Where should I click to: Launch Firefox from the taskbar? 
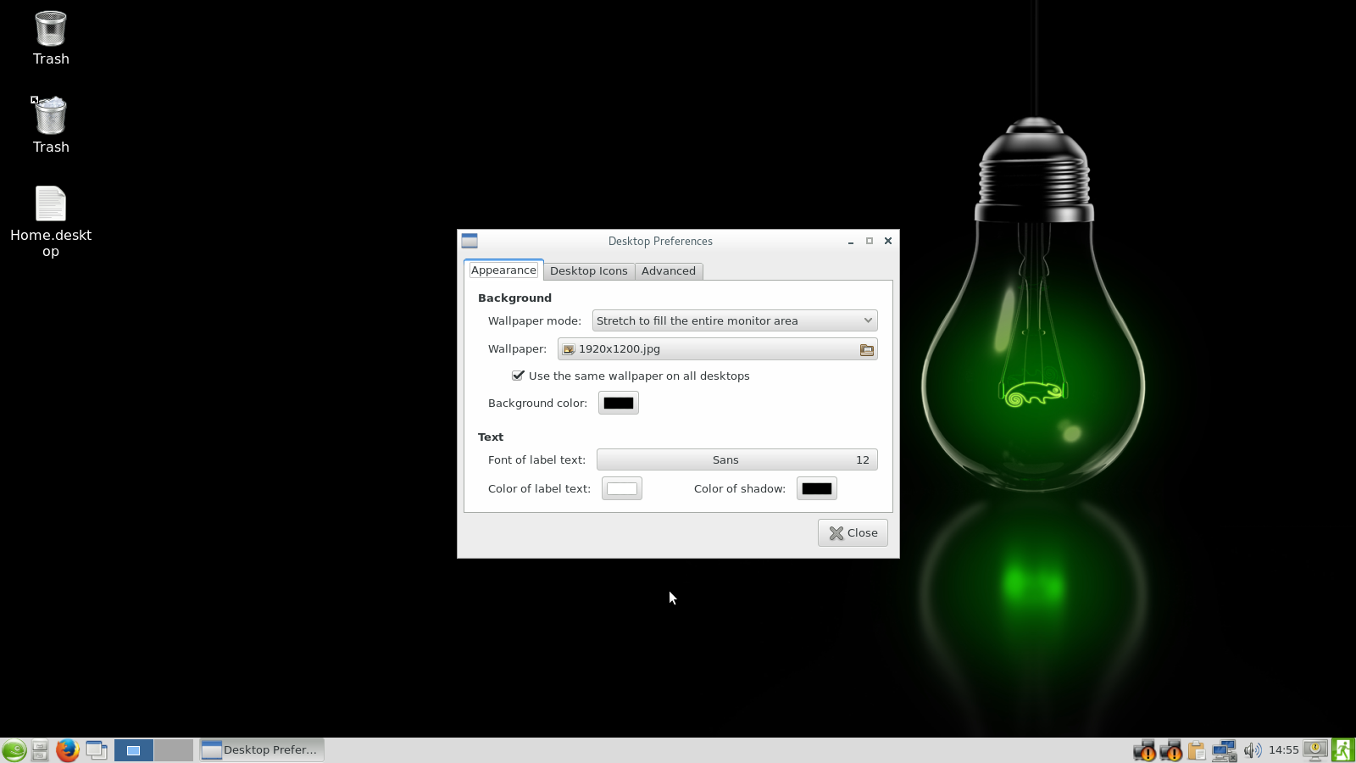(67, 750)
